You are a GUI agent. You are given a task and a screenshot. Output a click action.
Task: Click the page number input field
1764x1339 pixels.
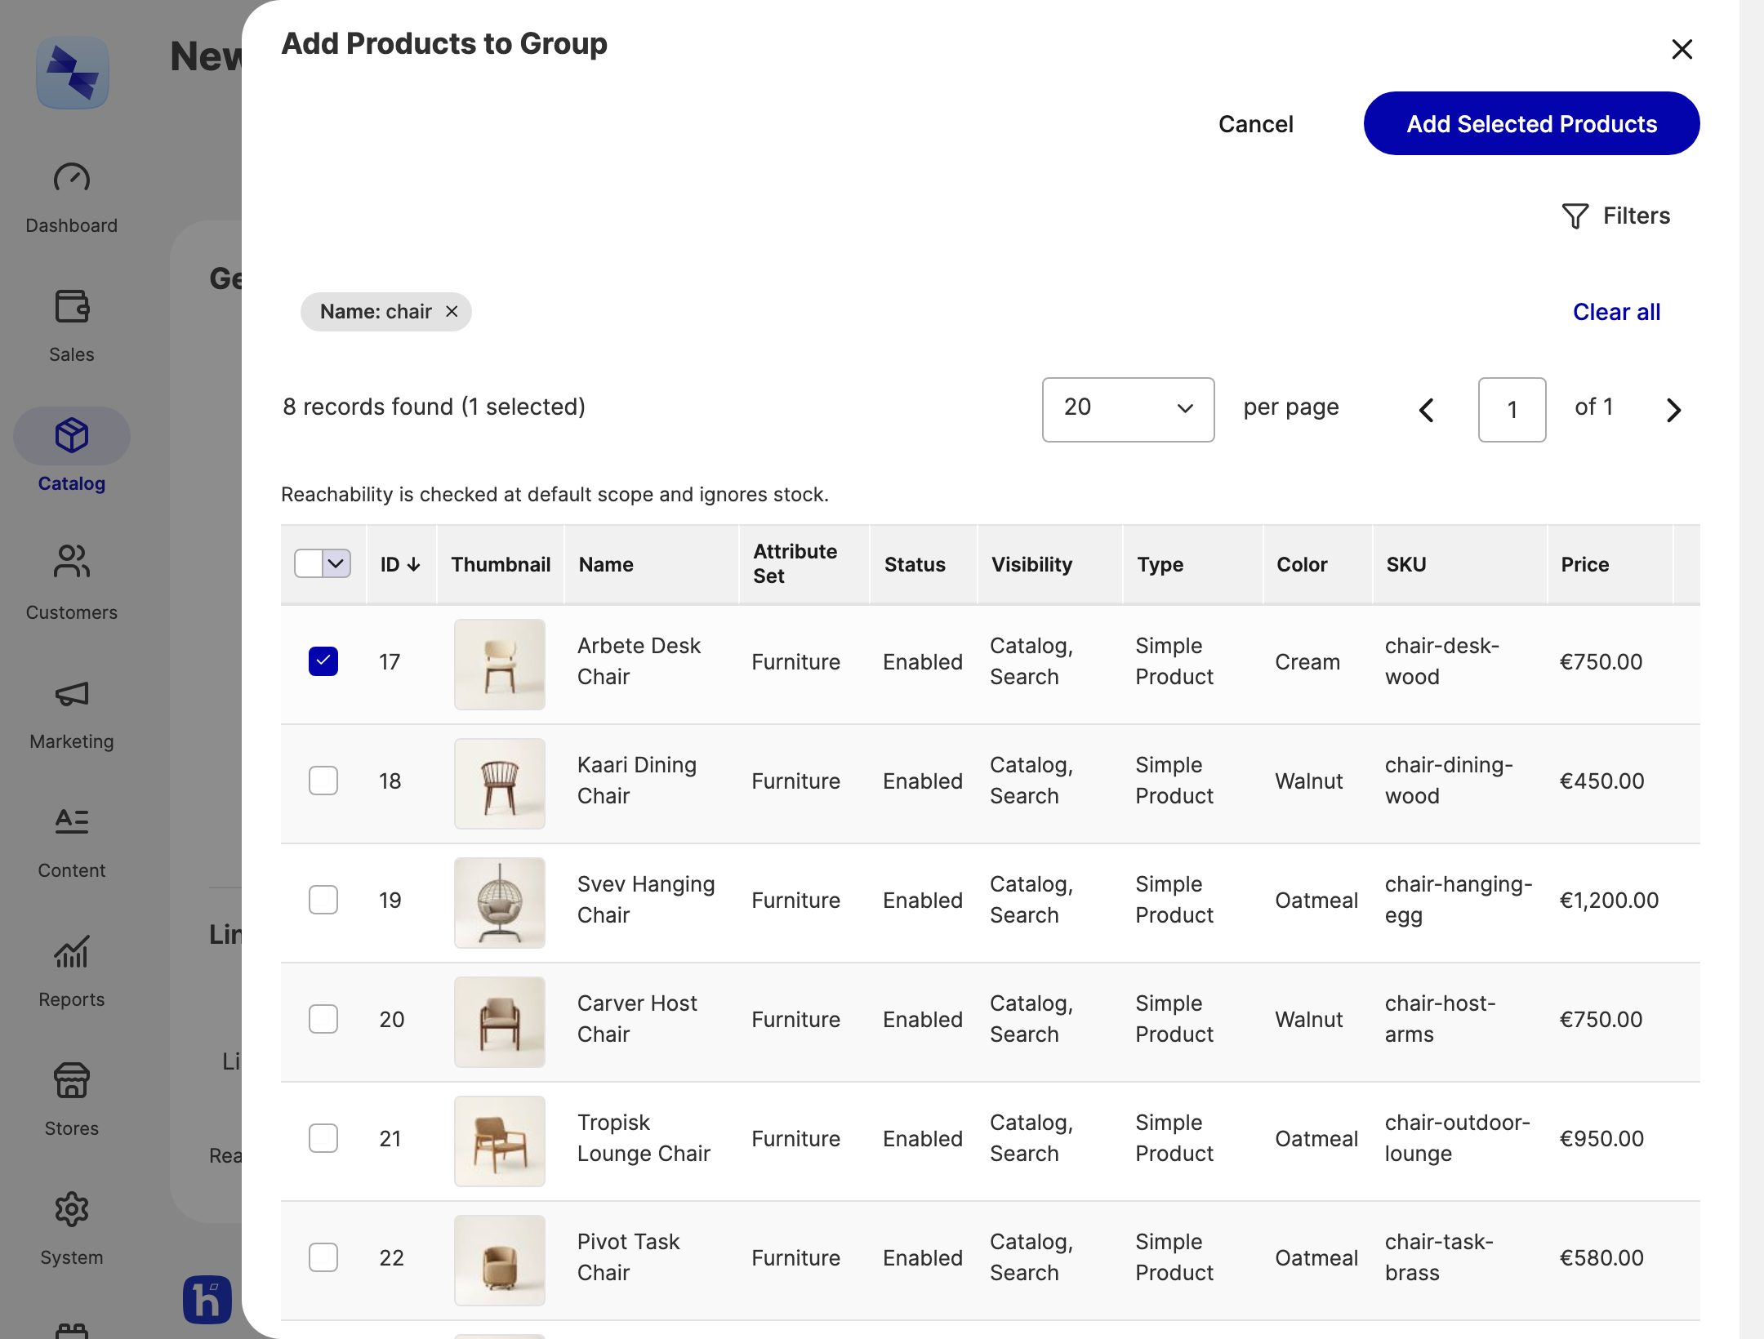[x=1512, y=409]
